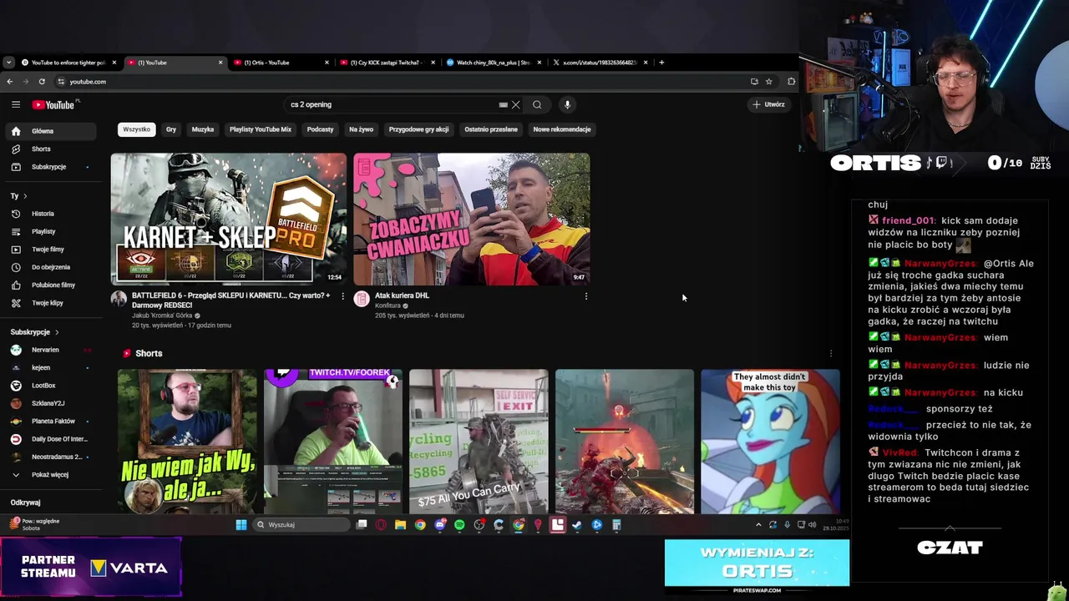Open the on-screen keyboard icon in search
Image resolution: width=1069 pixels, height=601 pixels.
[x=503, y=104]
